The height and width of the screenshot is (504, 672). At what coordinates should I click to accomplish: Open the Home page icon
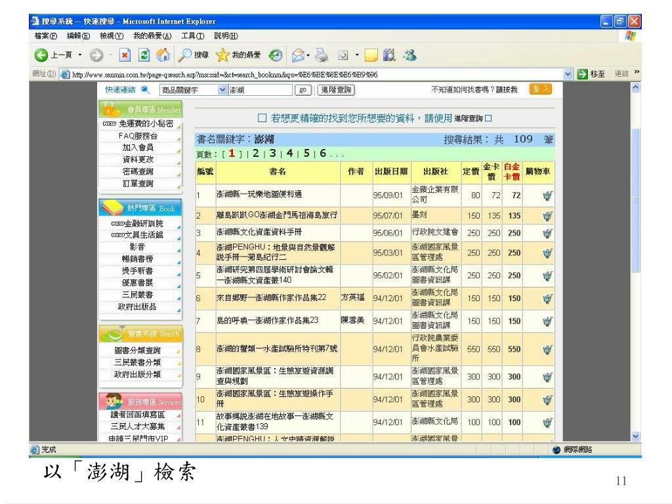click(x=163, y=55)
